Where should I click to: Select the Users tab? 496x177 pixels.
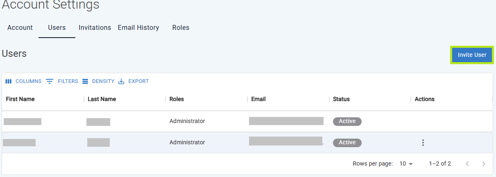[x=57, y=28]
